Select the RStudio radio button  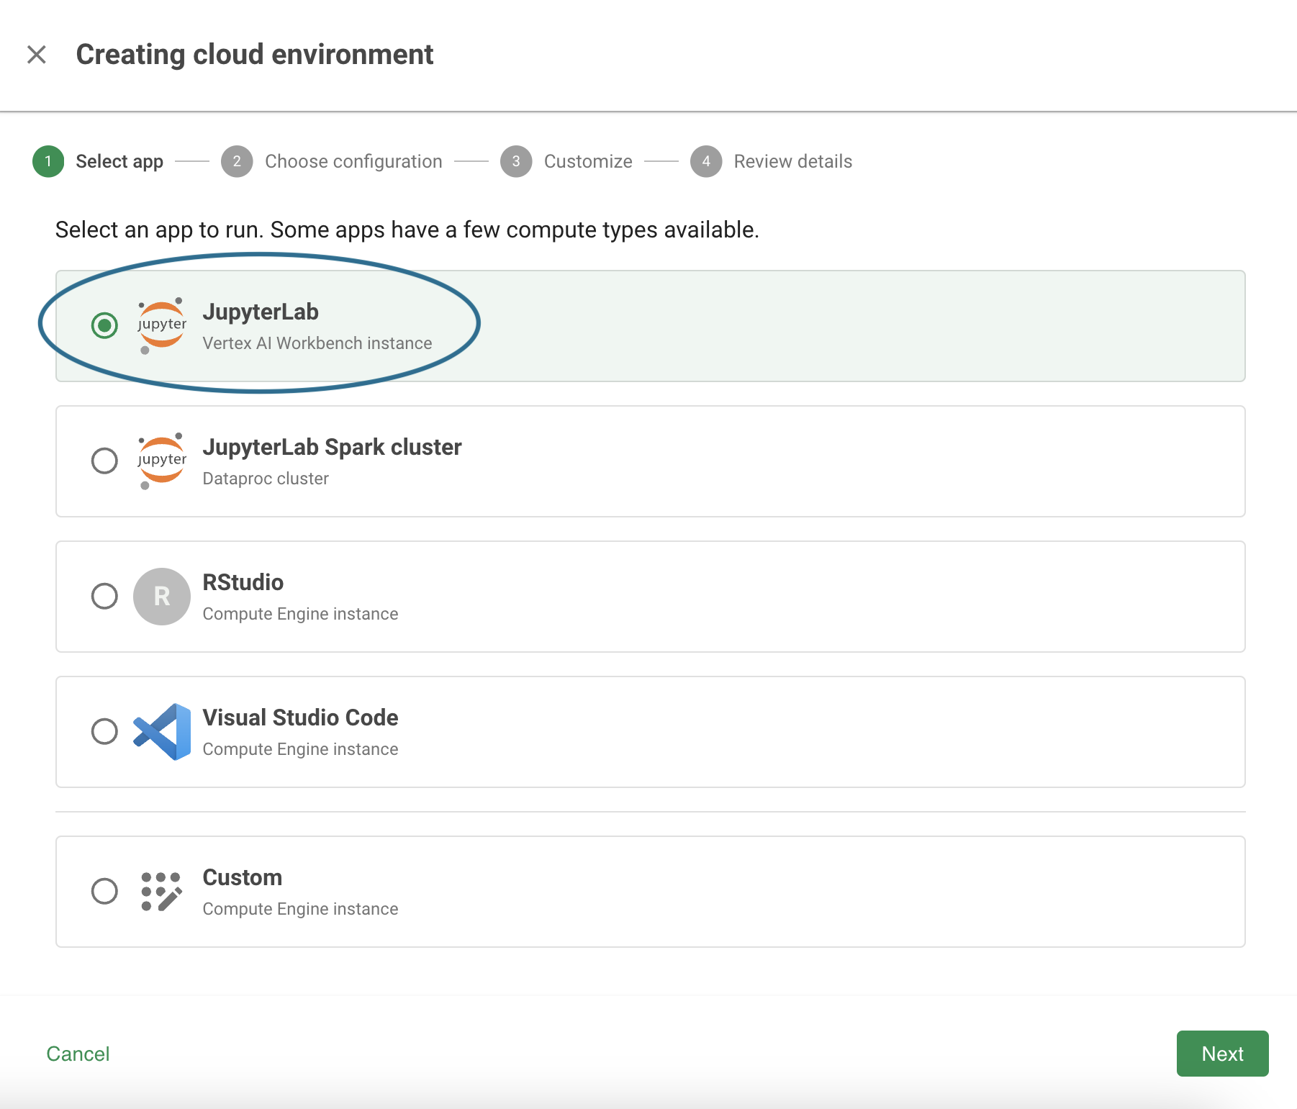[105, 596]
